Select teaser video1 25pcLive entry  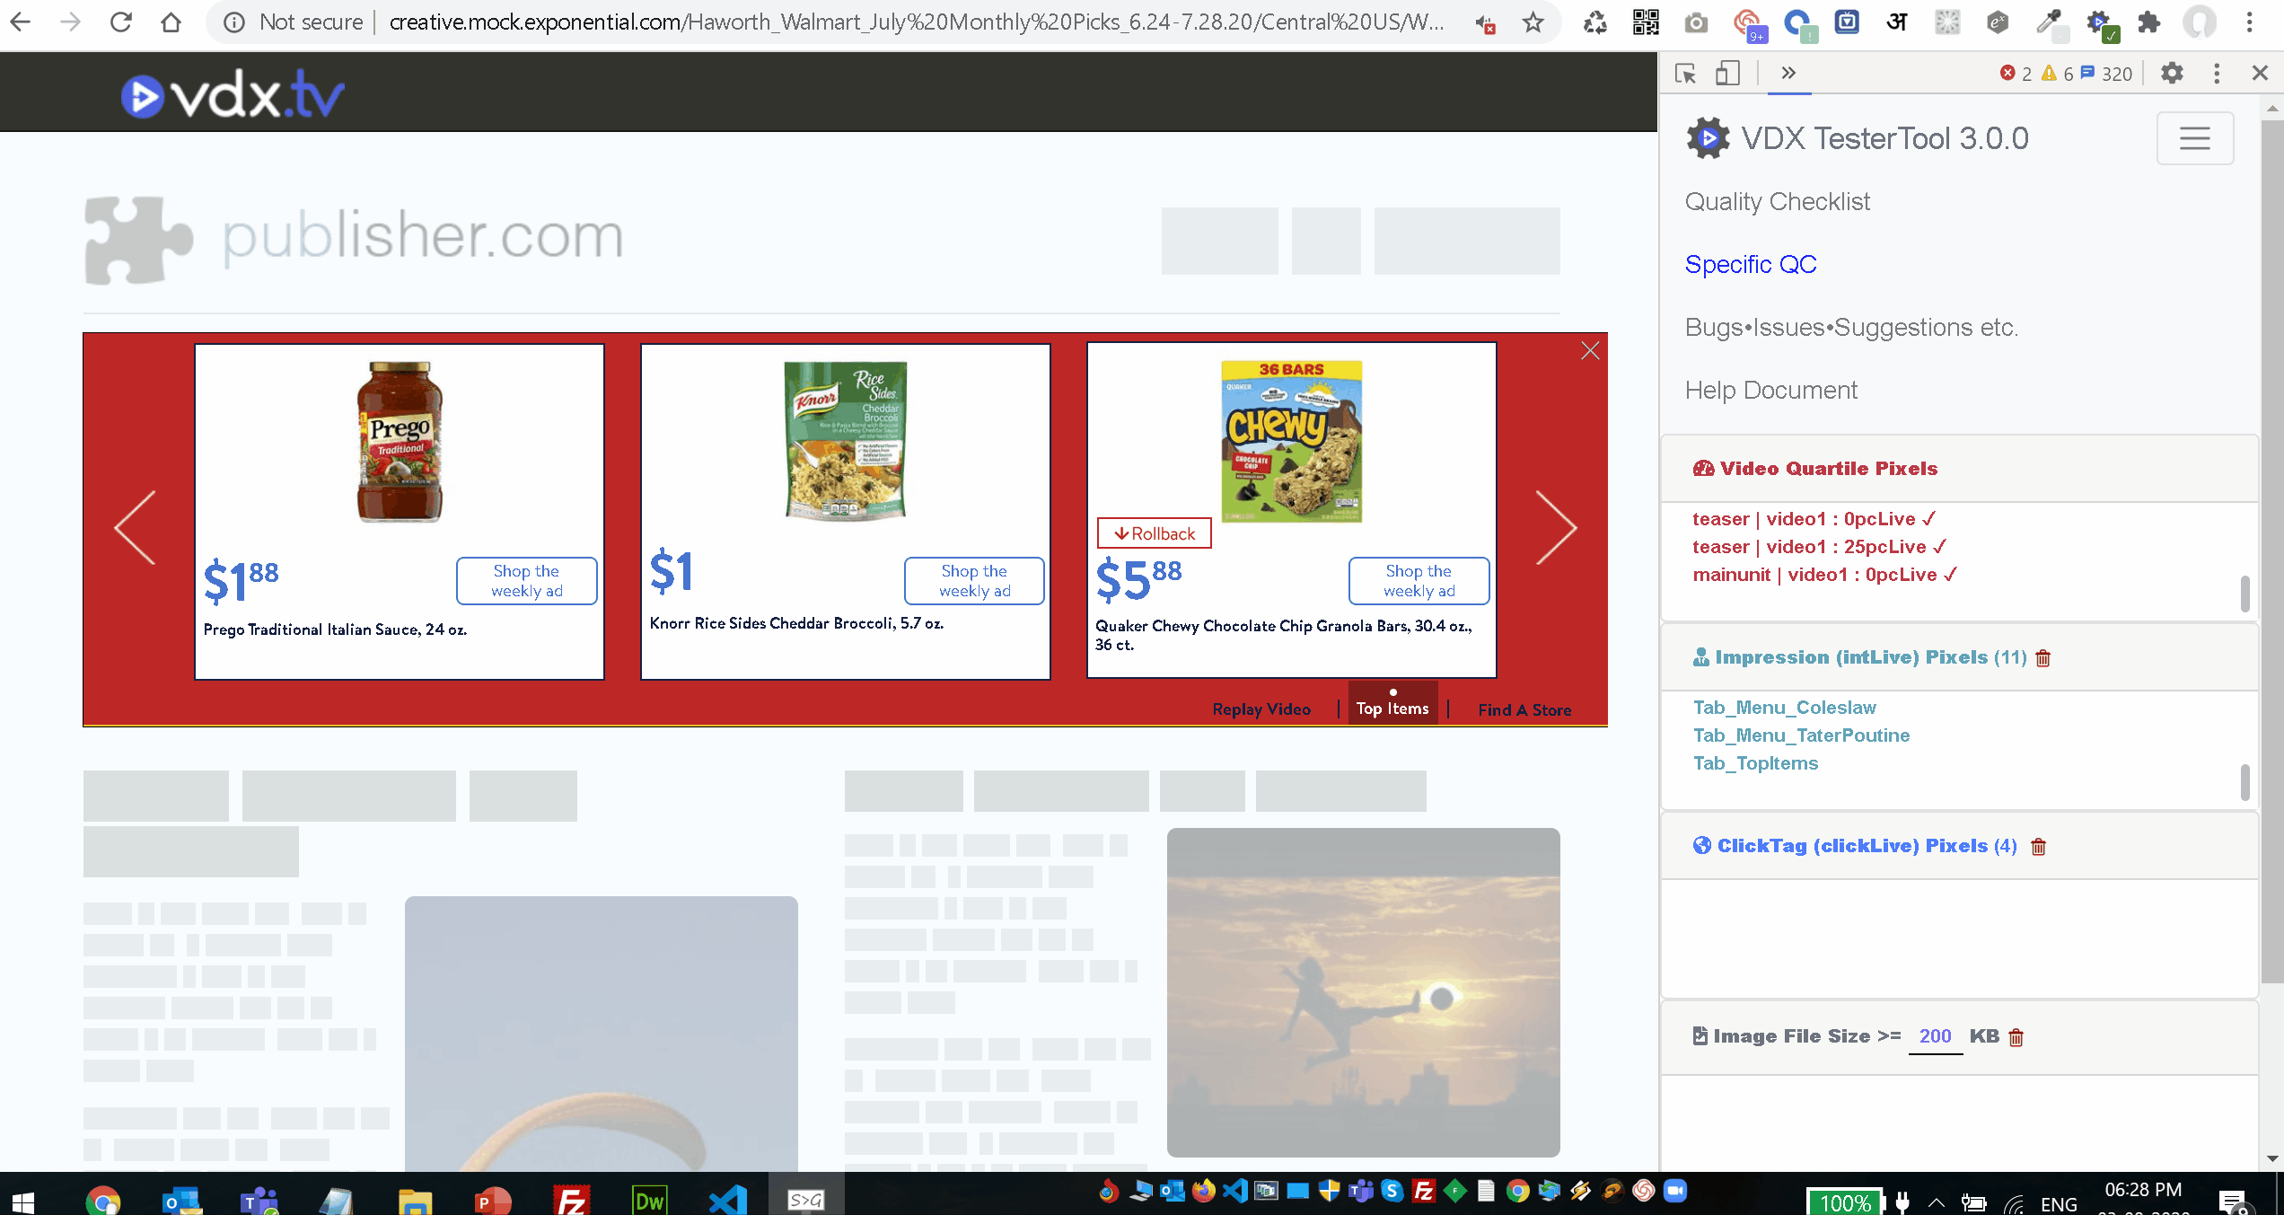coord(1819,547)
